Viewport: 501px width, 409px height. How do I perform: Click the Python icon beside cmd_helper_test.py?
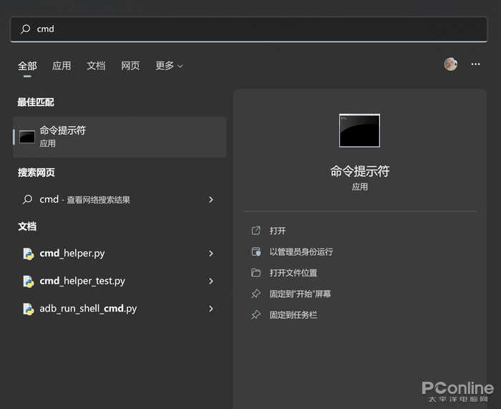pos(28,282)
